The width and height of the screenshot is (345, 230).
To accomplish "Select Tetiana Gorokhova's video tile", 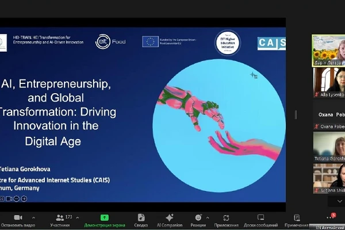I will click(x=329, y=147).
